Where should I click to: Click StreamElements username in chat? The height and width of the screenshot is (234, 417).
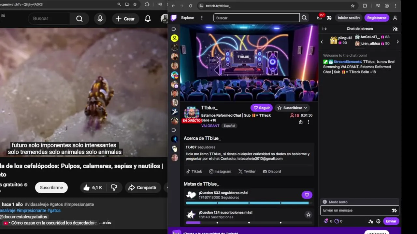pyautogui.click(x=347, y=62)
